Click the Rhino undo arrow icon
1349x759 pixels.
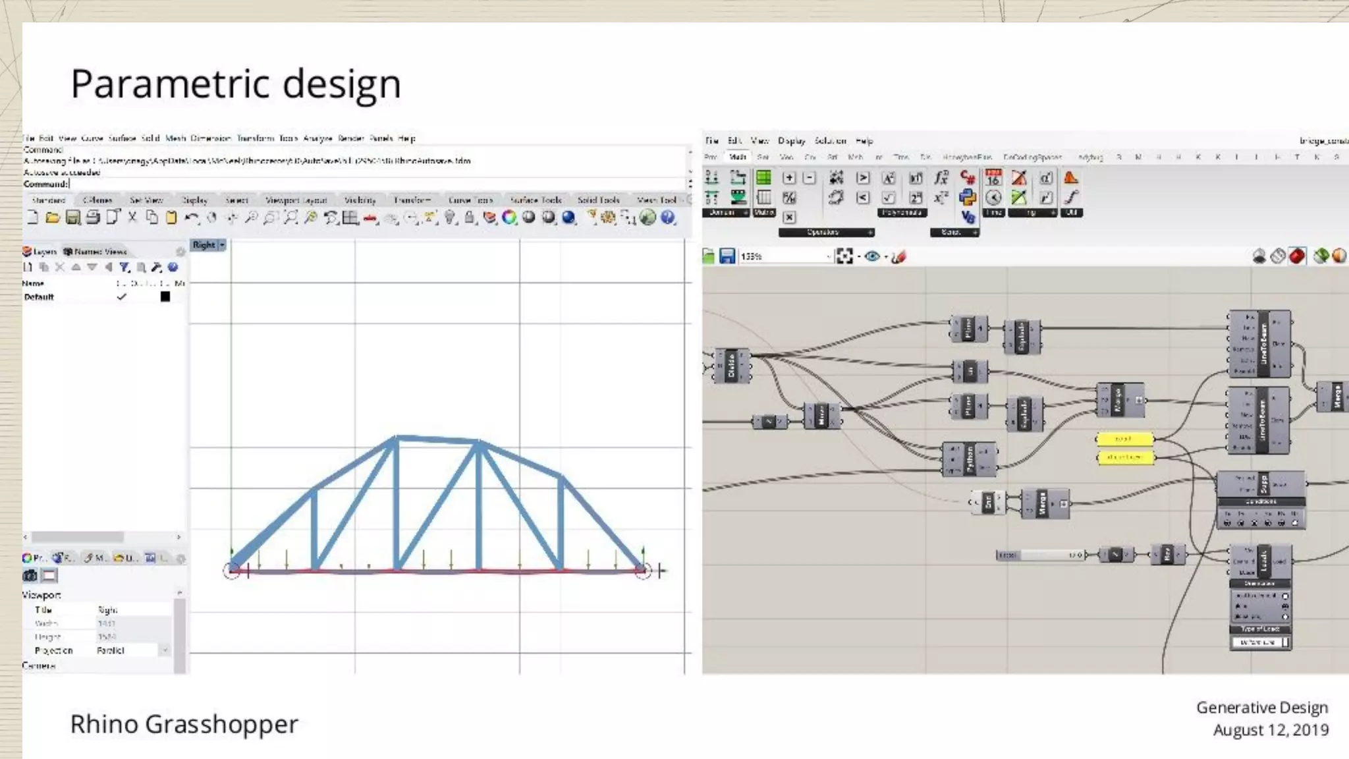[191, 217]
